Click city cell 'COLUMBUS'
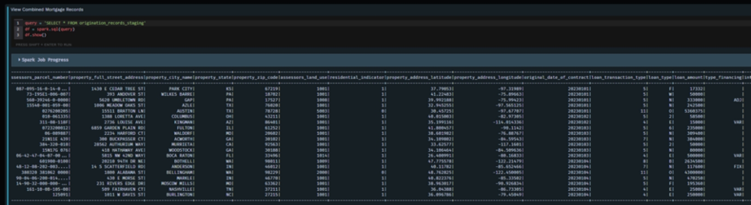Screen dimensions: 751x205 pyautogui.click(x=183, y=116)
